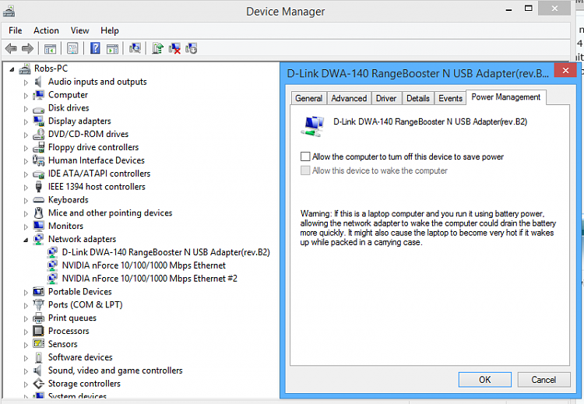Click OK in the adapter properties dialog

[x=484, y=380]
